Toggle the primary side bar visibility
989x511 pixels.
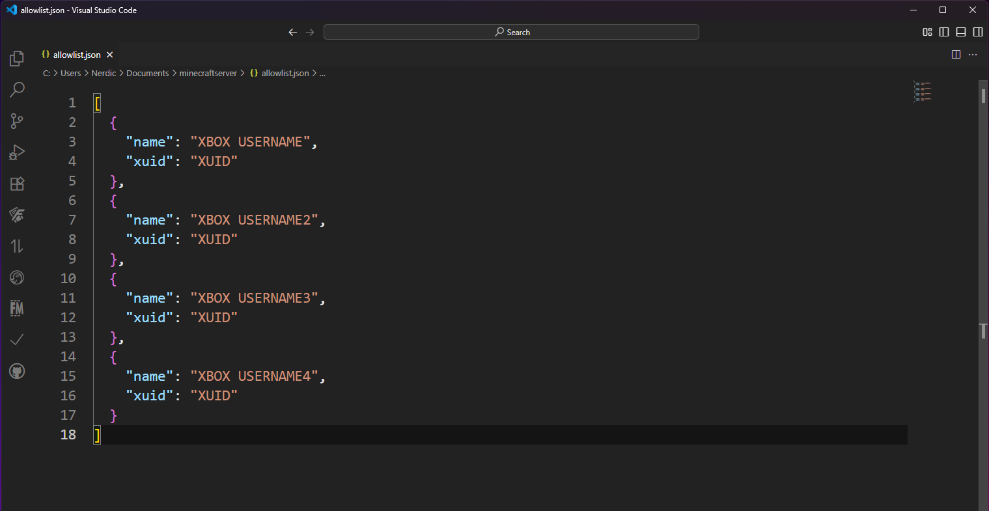[944, 32]
